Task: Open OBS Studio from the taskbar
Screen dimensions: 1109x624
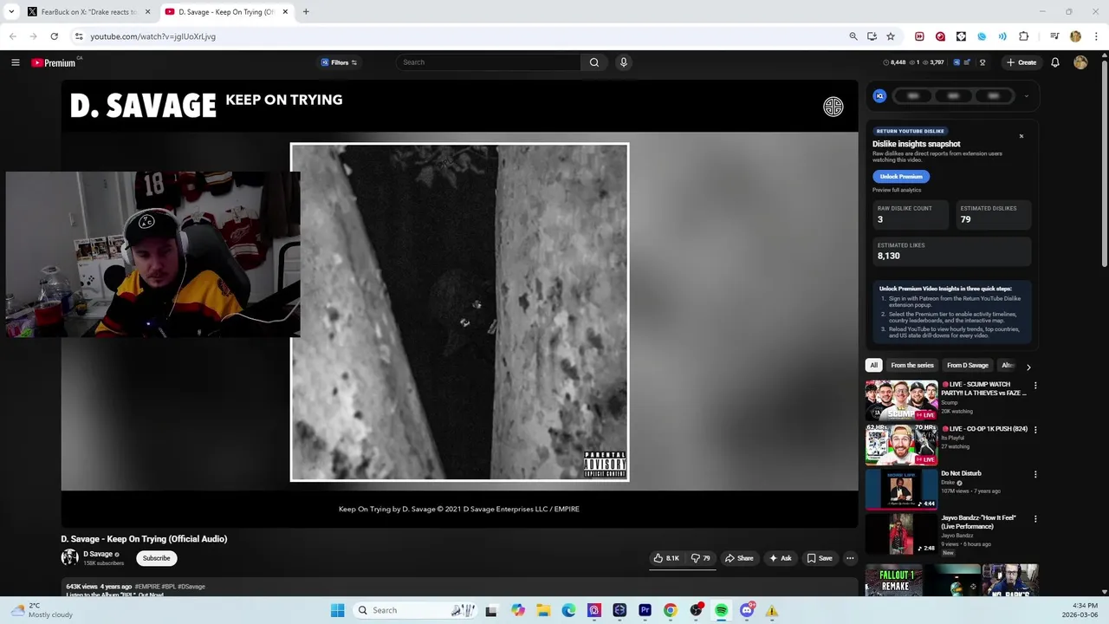Action: tap(696, 610)
